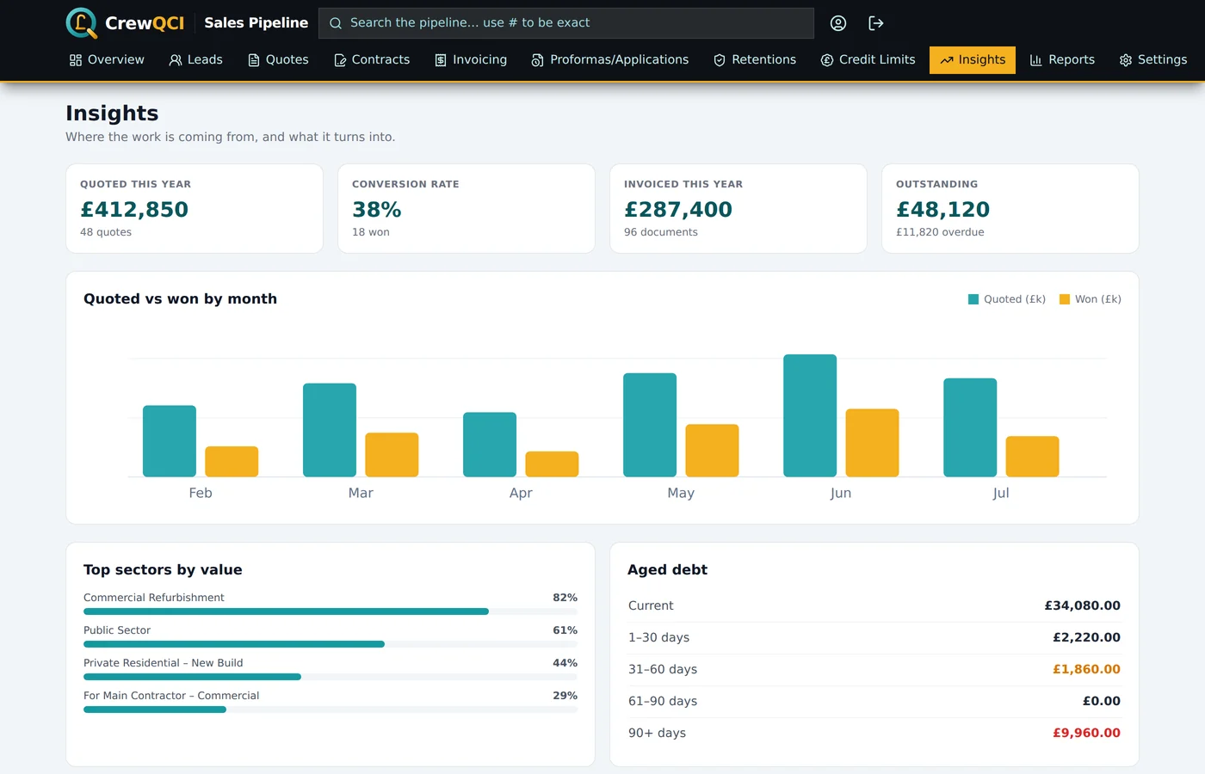Click the search magnifier icon
Image resolution: width=1205 pixels, height=774 pixels.
point(336,23)
